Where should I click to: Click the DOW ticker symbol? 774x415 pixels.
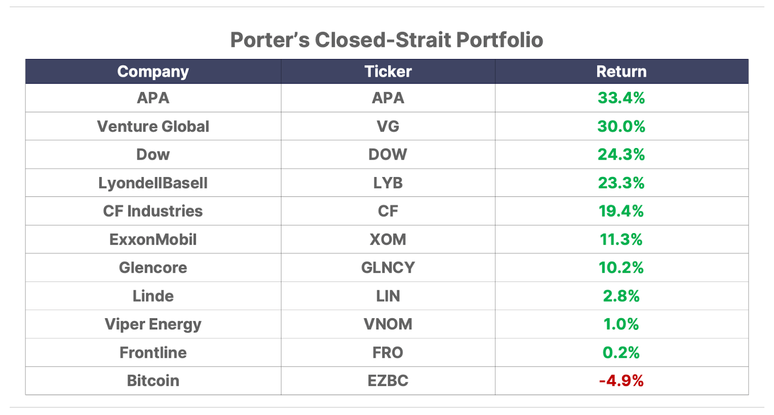388,154
